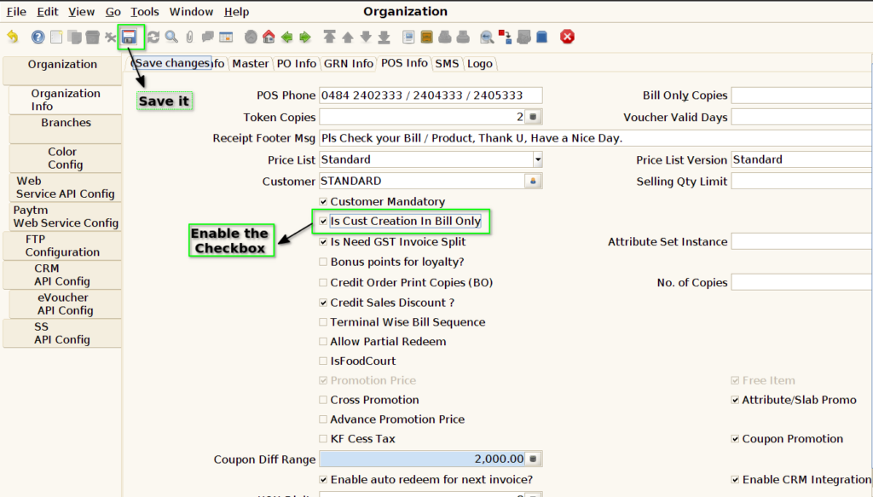
Task: Enable Terminal Wise Bill Sequence checkbox
Action: pyautogui.click(x=323, y=321)
